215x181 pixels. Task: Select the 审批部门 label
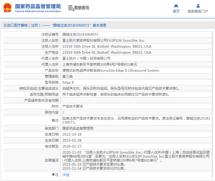pyautogui.click(x=52, y=128)
